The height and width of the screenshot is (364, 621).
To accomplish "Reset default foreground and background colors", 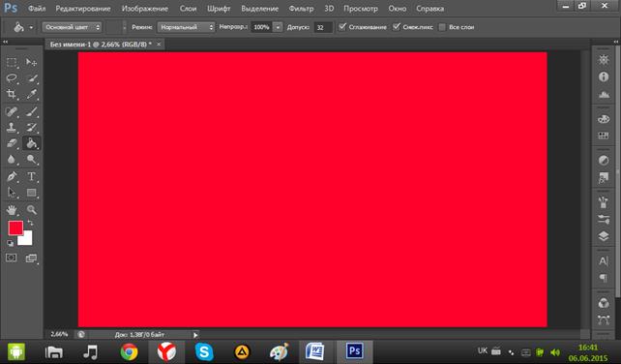I will tap(11, 243).
